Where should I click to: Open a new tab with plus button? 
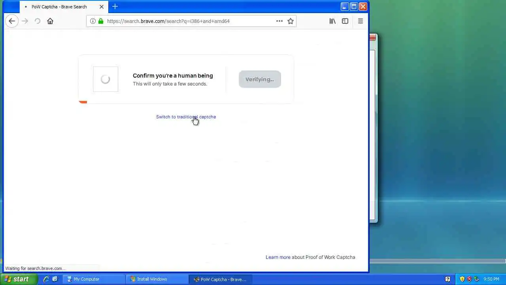point(115,6)
